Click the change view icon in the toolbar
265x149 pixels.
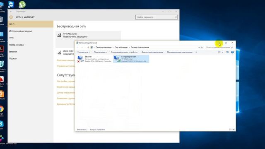(x=219, y=52)
